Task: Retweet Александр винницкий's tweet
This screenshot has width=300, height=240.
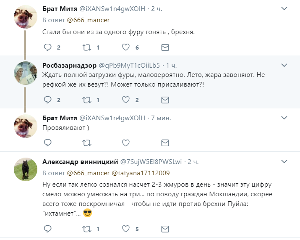Action: tap(87, 229)
